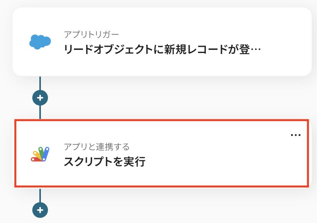The image size is (317, 223).
Task: Click the Salesforce cloud icon
Action: [x=40, y=41]
